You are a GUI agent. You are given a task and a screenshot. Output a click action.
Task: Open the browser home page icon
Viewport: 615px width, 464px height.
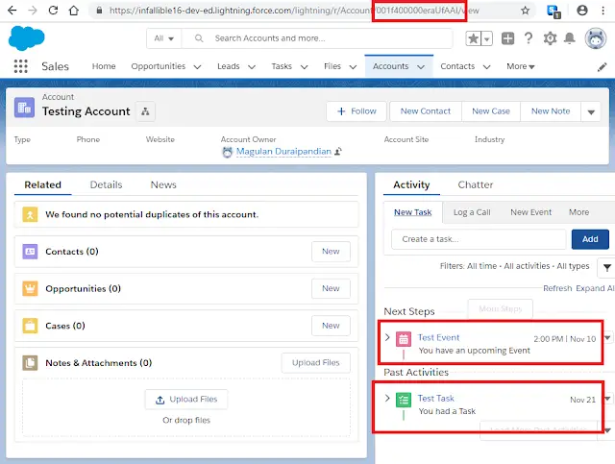click(74, 11)
